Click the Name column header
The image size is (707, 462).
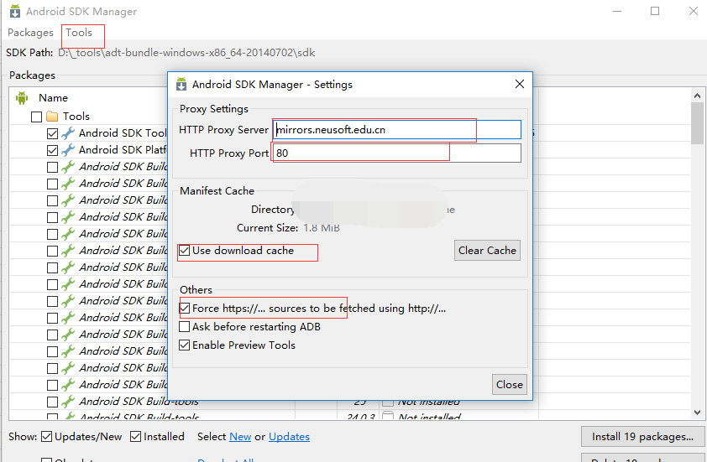53,98
